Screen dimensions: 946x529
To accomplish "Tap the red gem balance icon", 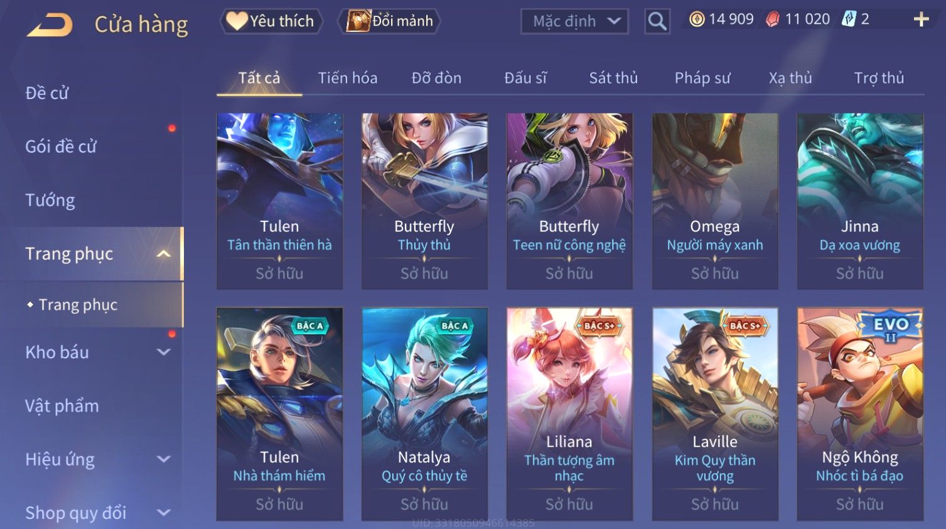I will pyautogui.click(x=773, y=19).
